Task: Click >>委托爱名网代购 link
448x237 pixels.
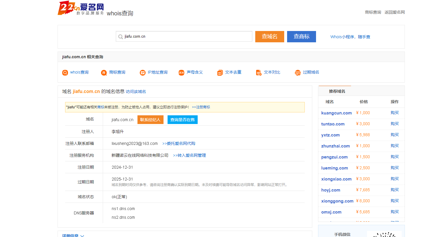Action: coord(179,143)
